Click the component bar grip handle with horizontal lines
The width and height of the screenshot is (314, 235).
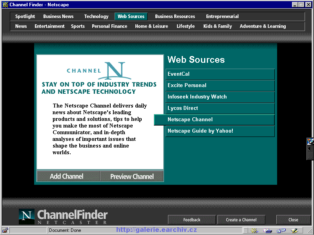point(246,230)
